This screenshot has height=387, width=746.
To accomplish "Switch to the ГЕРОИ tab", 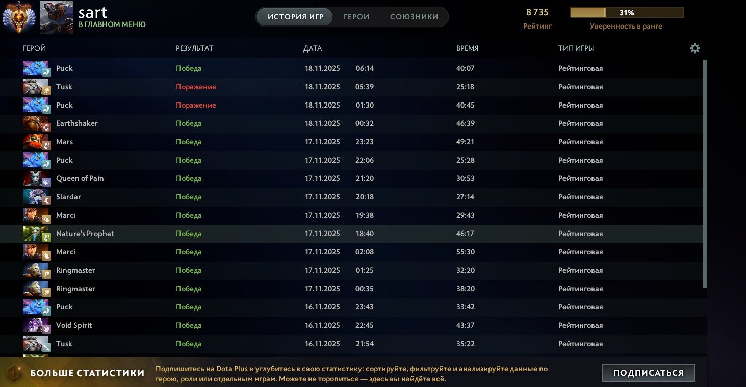I will (356, 16).
